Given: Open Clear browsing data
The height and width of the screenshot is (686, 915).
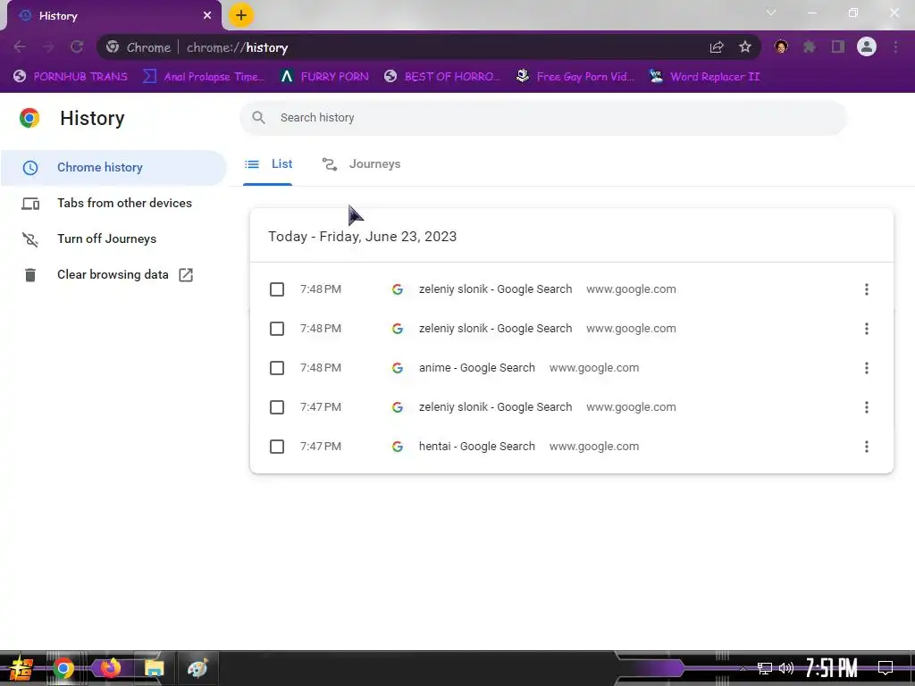Looking at the screenshot, I should [113, 275].
